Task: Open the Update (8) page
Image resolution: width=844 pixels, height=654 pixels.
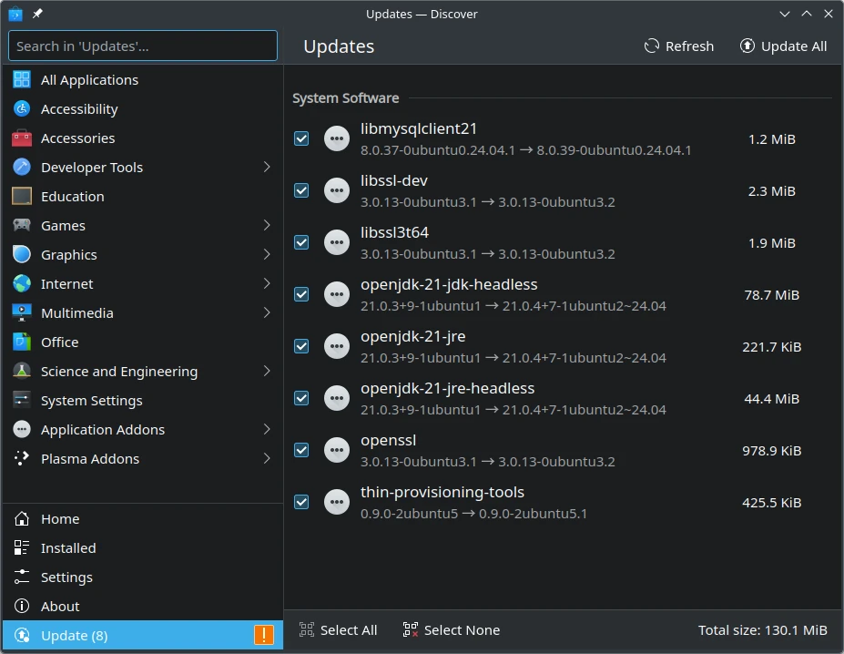Action: click(143, 635)
